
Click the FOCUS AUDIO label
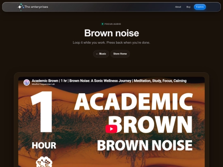(113, 24)
